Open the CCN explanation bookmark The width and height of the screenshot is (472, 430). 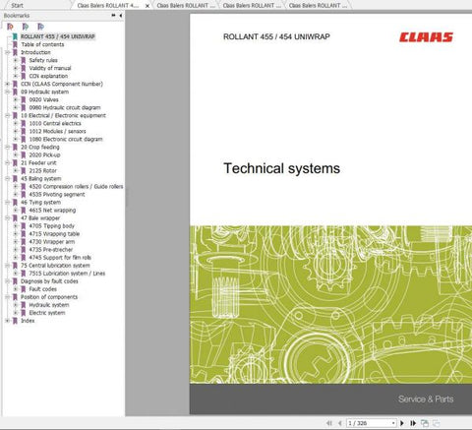tap(48, 76)
